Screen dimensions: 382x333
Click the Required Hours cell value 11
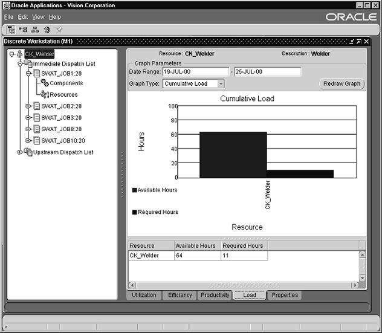point(244,256)
